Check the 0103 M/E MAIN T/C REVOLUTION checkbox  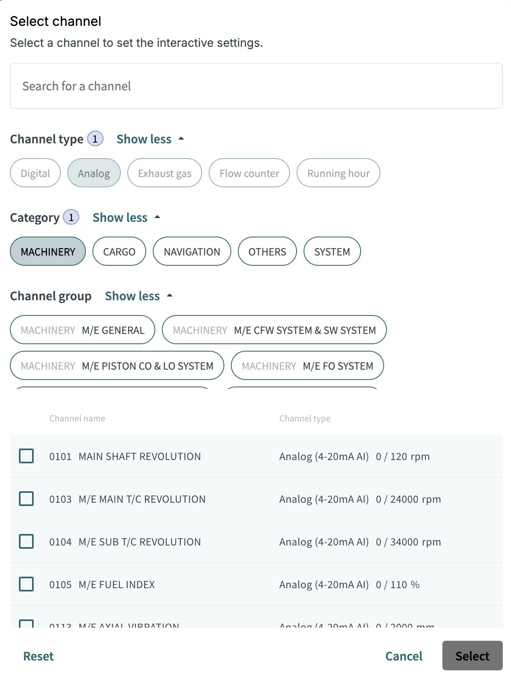(26, 499)
